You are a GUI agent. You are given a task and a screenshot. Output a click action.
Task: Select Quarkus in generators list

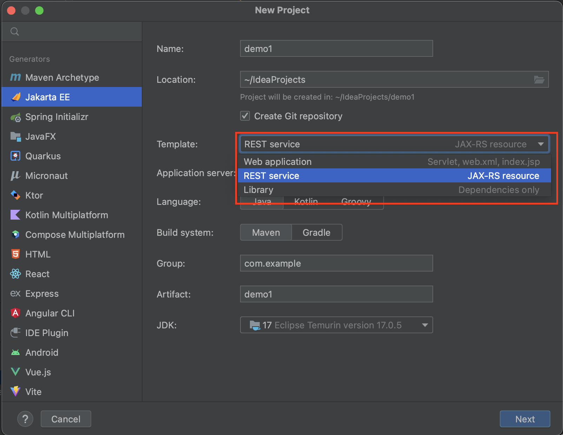click(72, 156)
